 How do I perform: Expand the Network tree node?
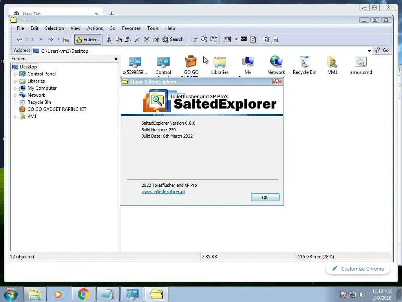tap(15, 96)
